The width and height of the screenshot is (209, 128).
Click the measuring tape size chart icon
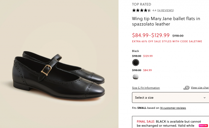186,88
